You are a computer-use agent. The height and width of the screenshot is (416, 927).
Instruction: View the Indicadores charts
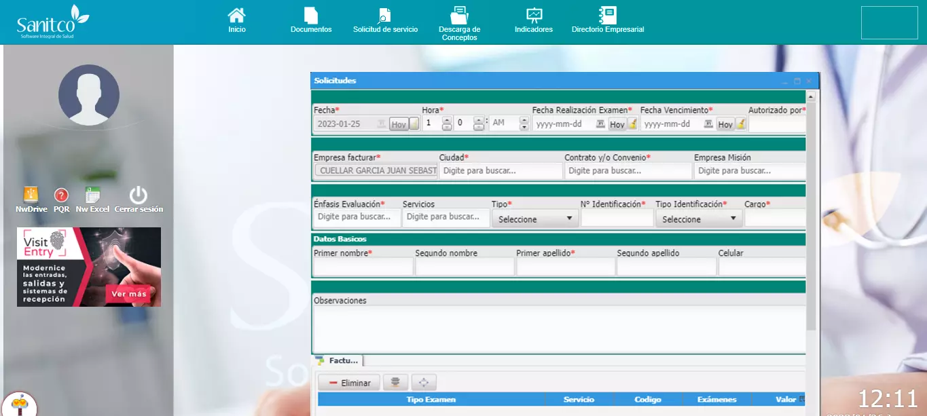pyautogui.click(x=534, y=16)
